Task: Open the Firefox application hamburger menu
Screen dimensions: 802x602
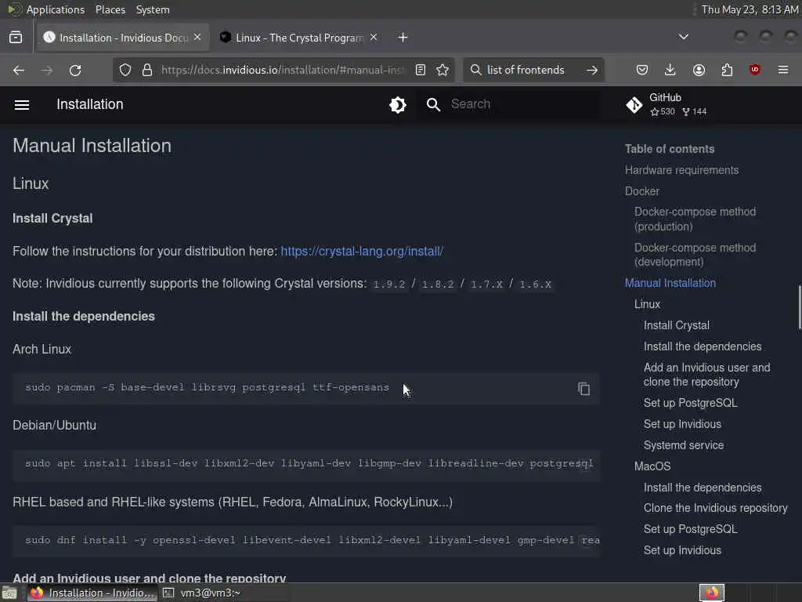Action: coord(783,70)
